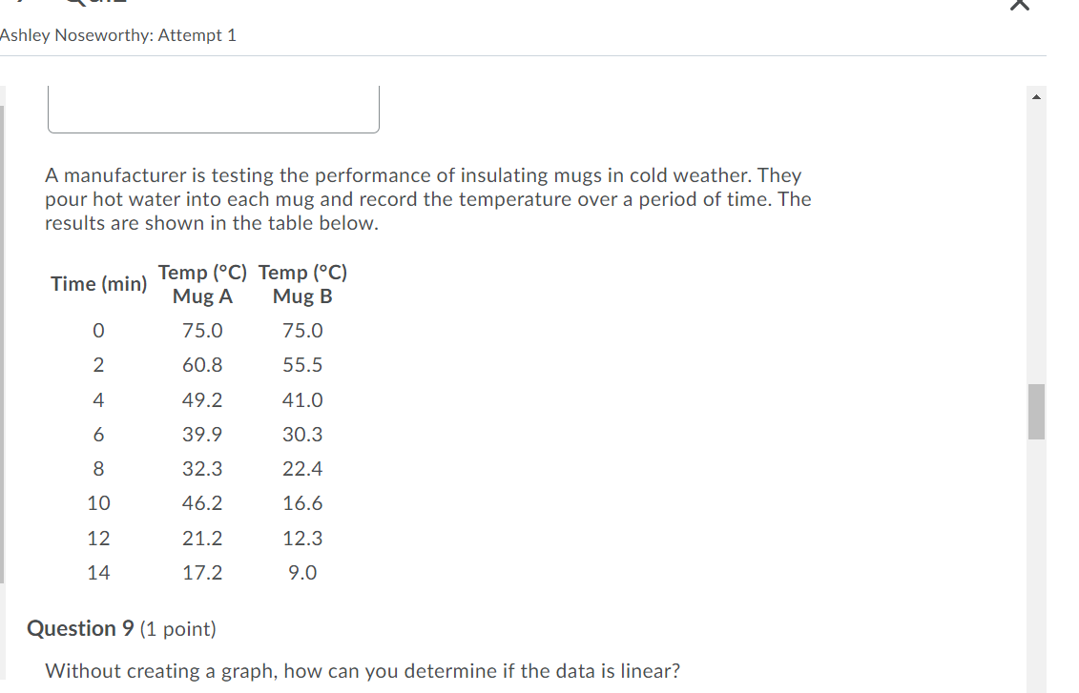Click the label Ashley Noseworthy: Attempt 1
This screenshot has height=693, width=1079.
(119, 34)
